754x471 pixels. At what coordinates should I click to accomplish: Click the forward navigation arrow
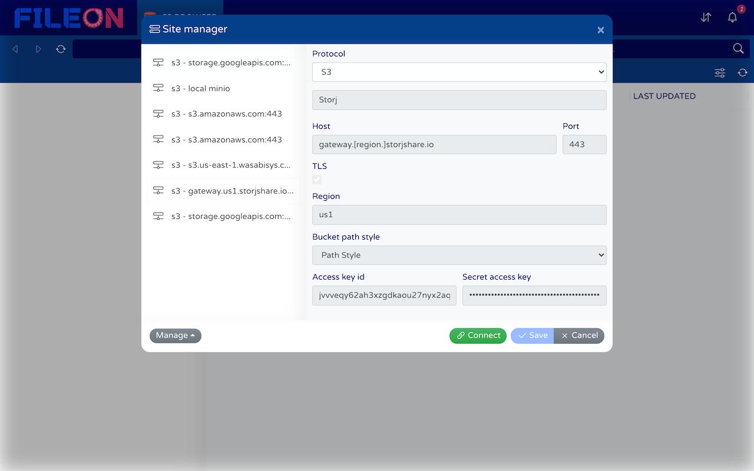tap(38, 49)
